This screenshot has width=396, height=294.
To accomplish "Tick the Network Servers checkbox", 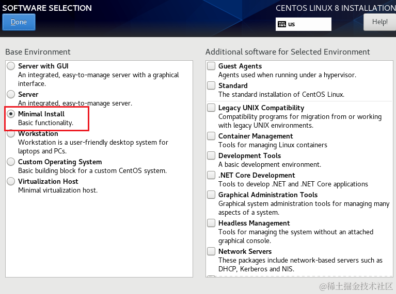I will tap(211, 252).
